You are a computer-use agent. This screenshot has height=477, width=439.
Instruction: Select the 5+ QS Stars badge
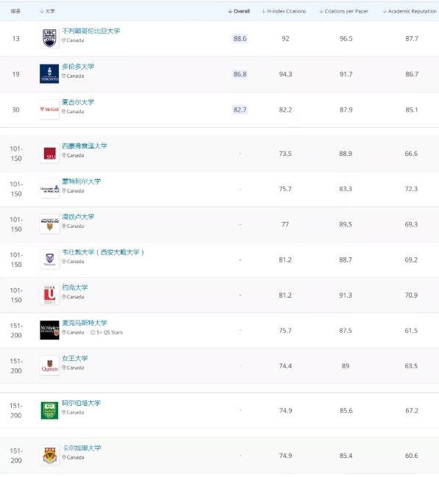point(107,332)
